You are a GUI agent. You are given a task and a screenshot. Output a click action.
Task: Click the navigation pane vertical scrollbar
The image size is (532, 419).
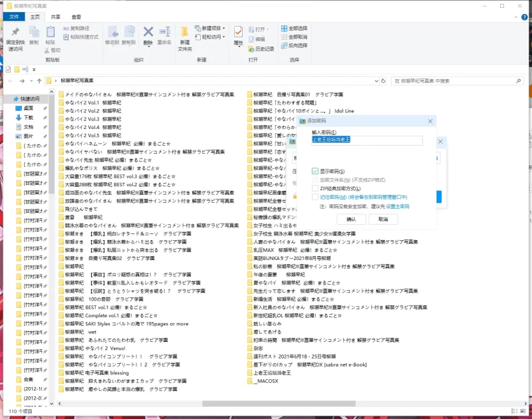click(x=52, y=144)
